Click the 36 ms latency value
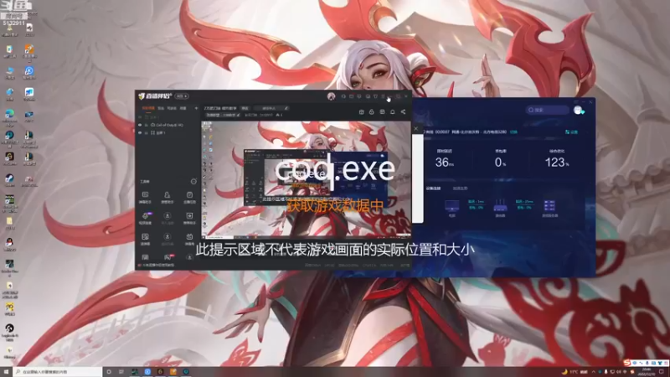670x377 pixels. point(445,163)
